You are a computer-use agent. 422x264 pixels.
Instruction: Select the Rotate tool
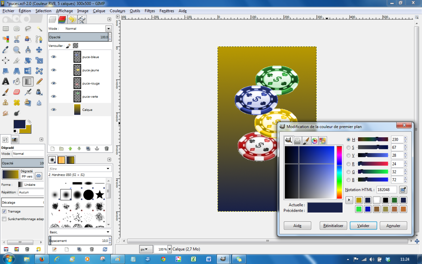click(x=28, y=61)
